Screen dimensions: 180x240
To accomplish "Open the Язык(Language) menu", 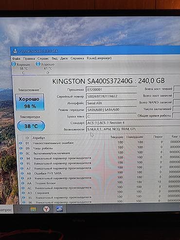I will click(x=99, y=58).
